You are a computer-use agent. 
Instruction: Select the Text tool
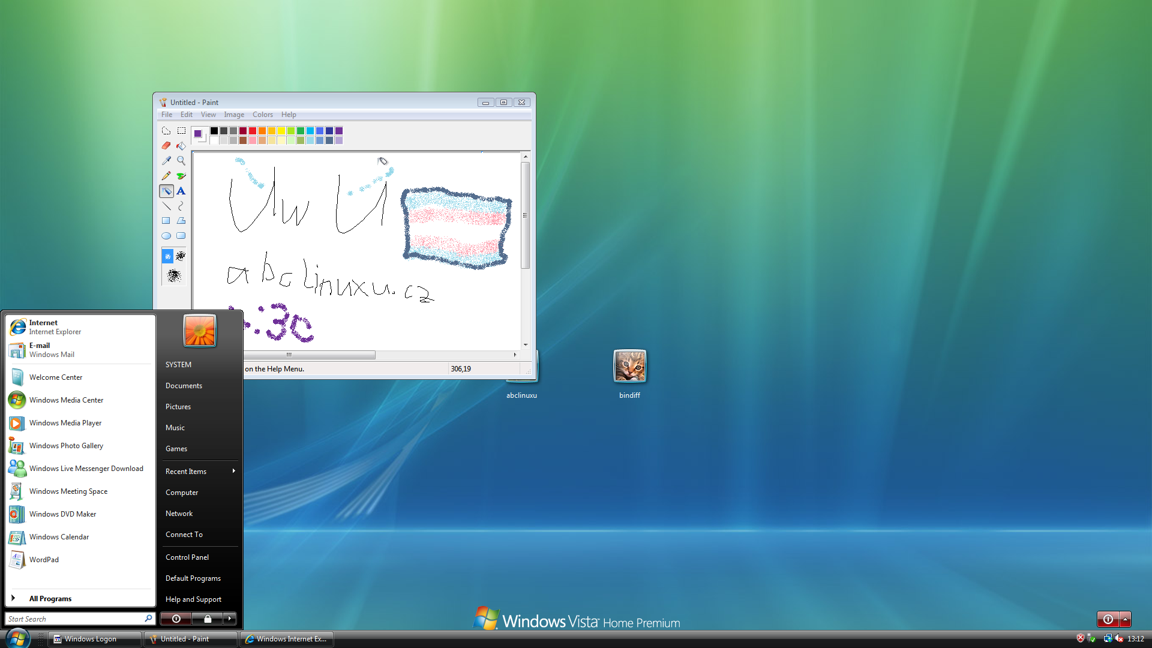(181, 191)
